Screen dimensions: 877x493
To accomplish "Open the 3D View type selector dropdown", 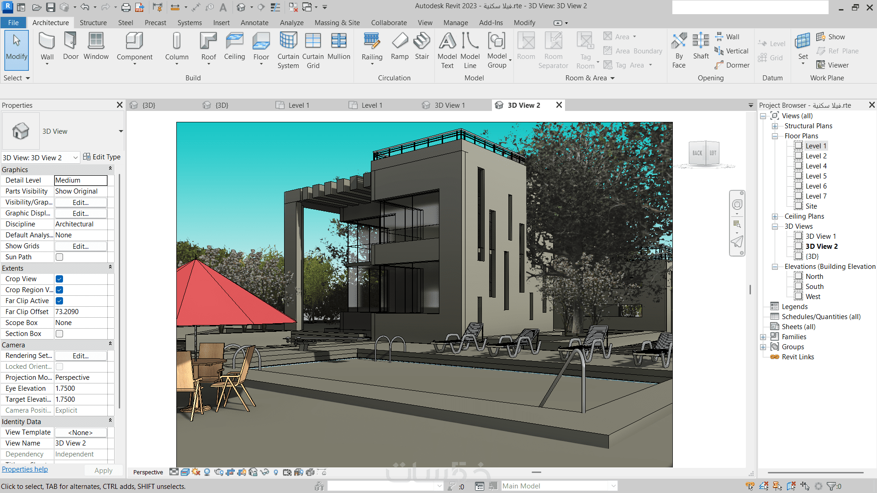I will pos(121,131).
